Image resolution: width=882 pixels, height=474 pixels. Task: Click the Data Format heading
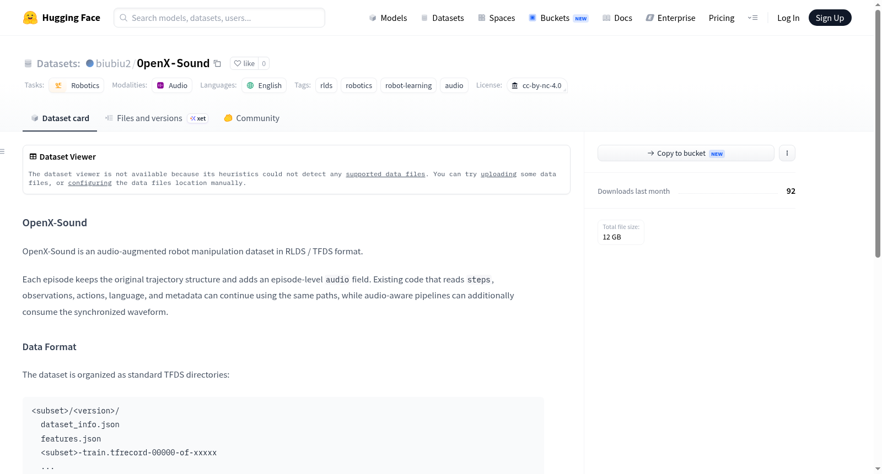tap(50, 347)
